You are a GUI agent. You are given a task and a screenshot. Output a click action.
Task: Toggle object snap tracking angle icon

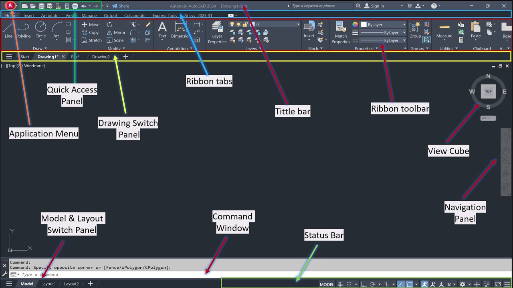coord(401,284)
